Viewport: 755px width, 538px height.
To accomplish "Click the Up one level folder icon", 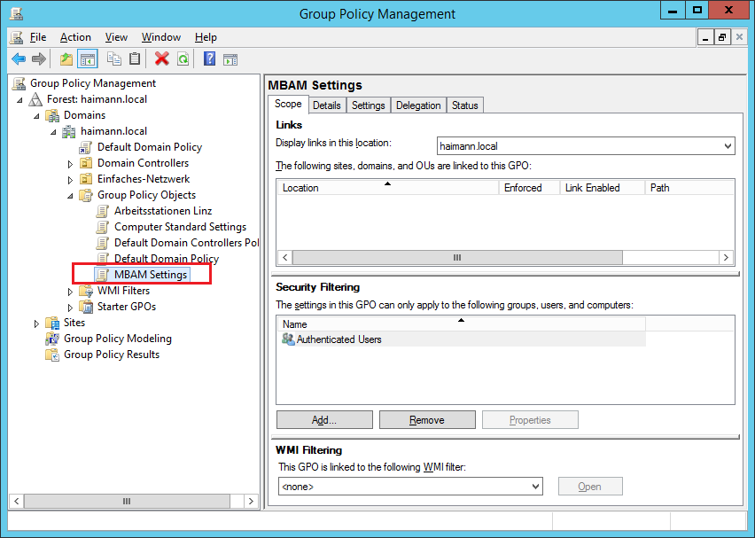I will click(66, 59).
